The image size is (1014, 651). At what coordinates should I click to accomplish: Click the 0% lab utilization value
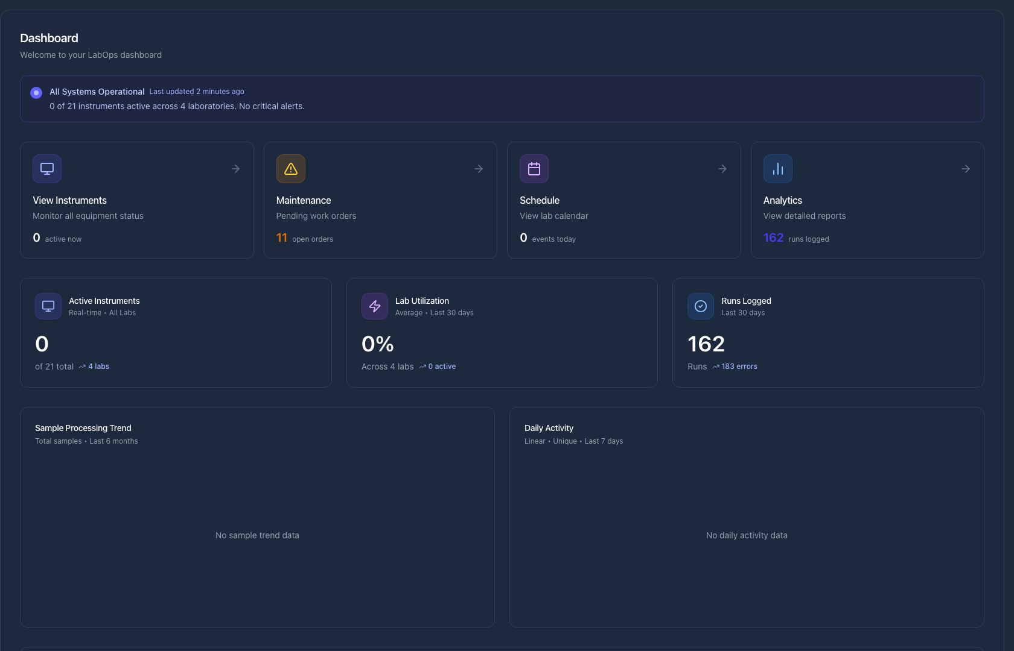pos(378,344)
